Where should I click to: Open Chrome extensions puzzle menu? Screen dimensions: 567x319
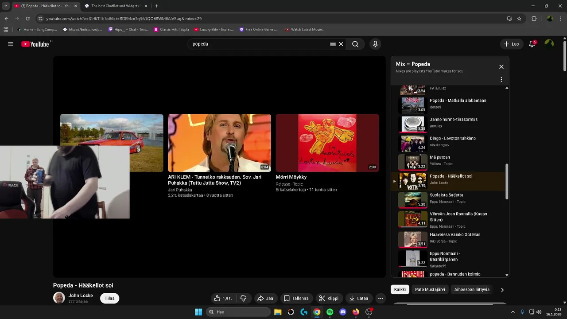pyautogui.click(x=534, y=19)
